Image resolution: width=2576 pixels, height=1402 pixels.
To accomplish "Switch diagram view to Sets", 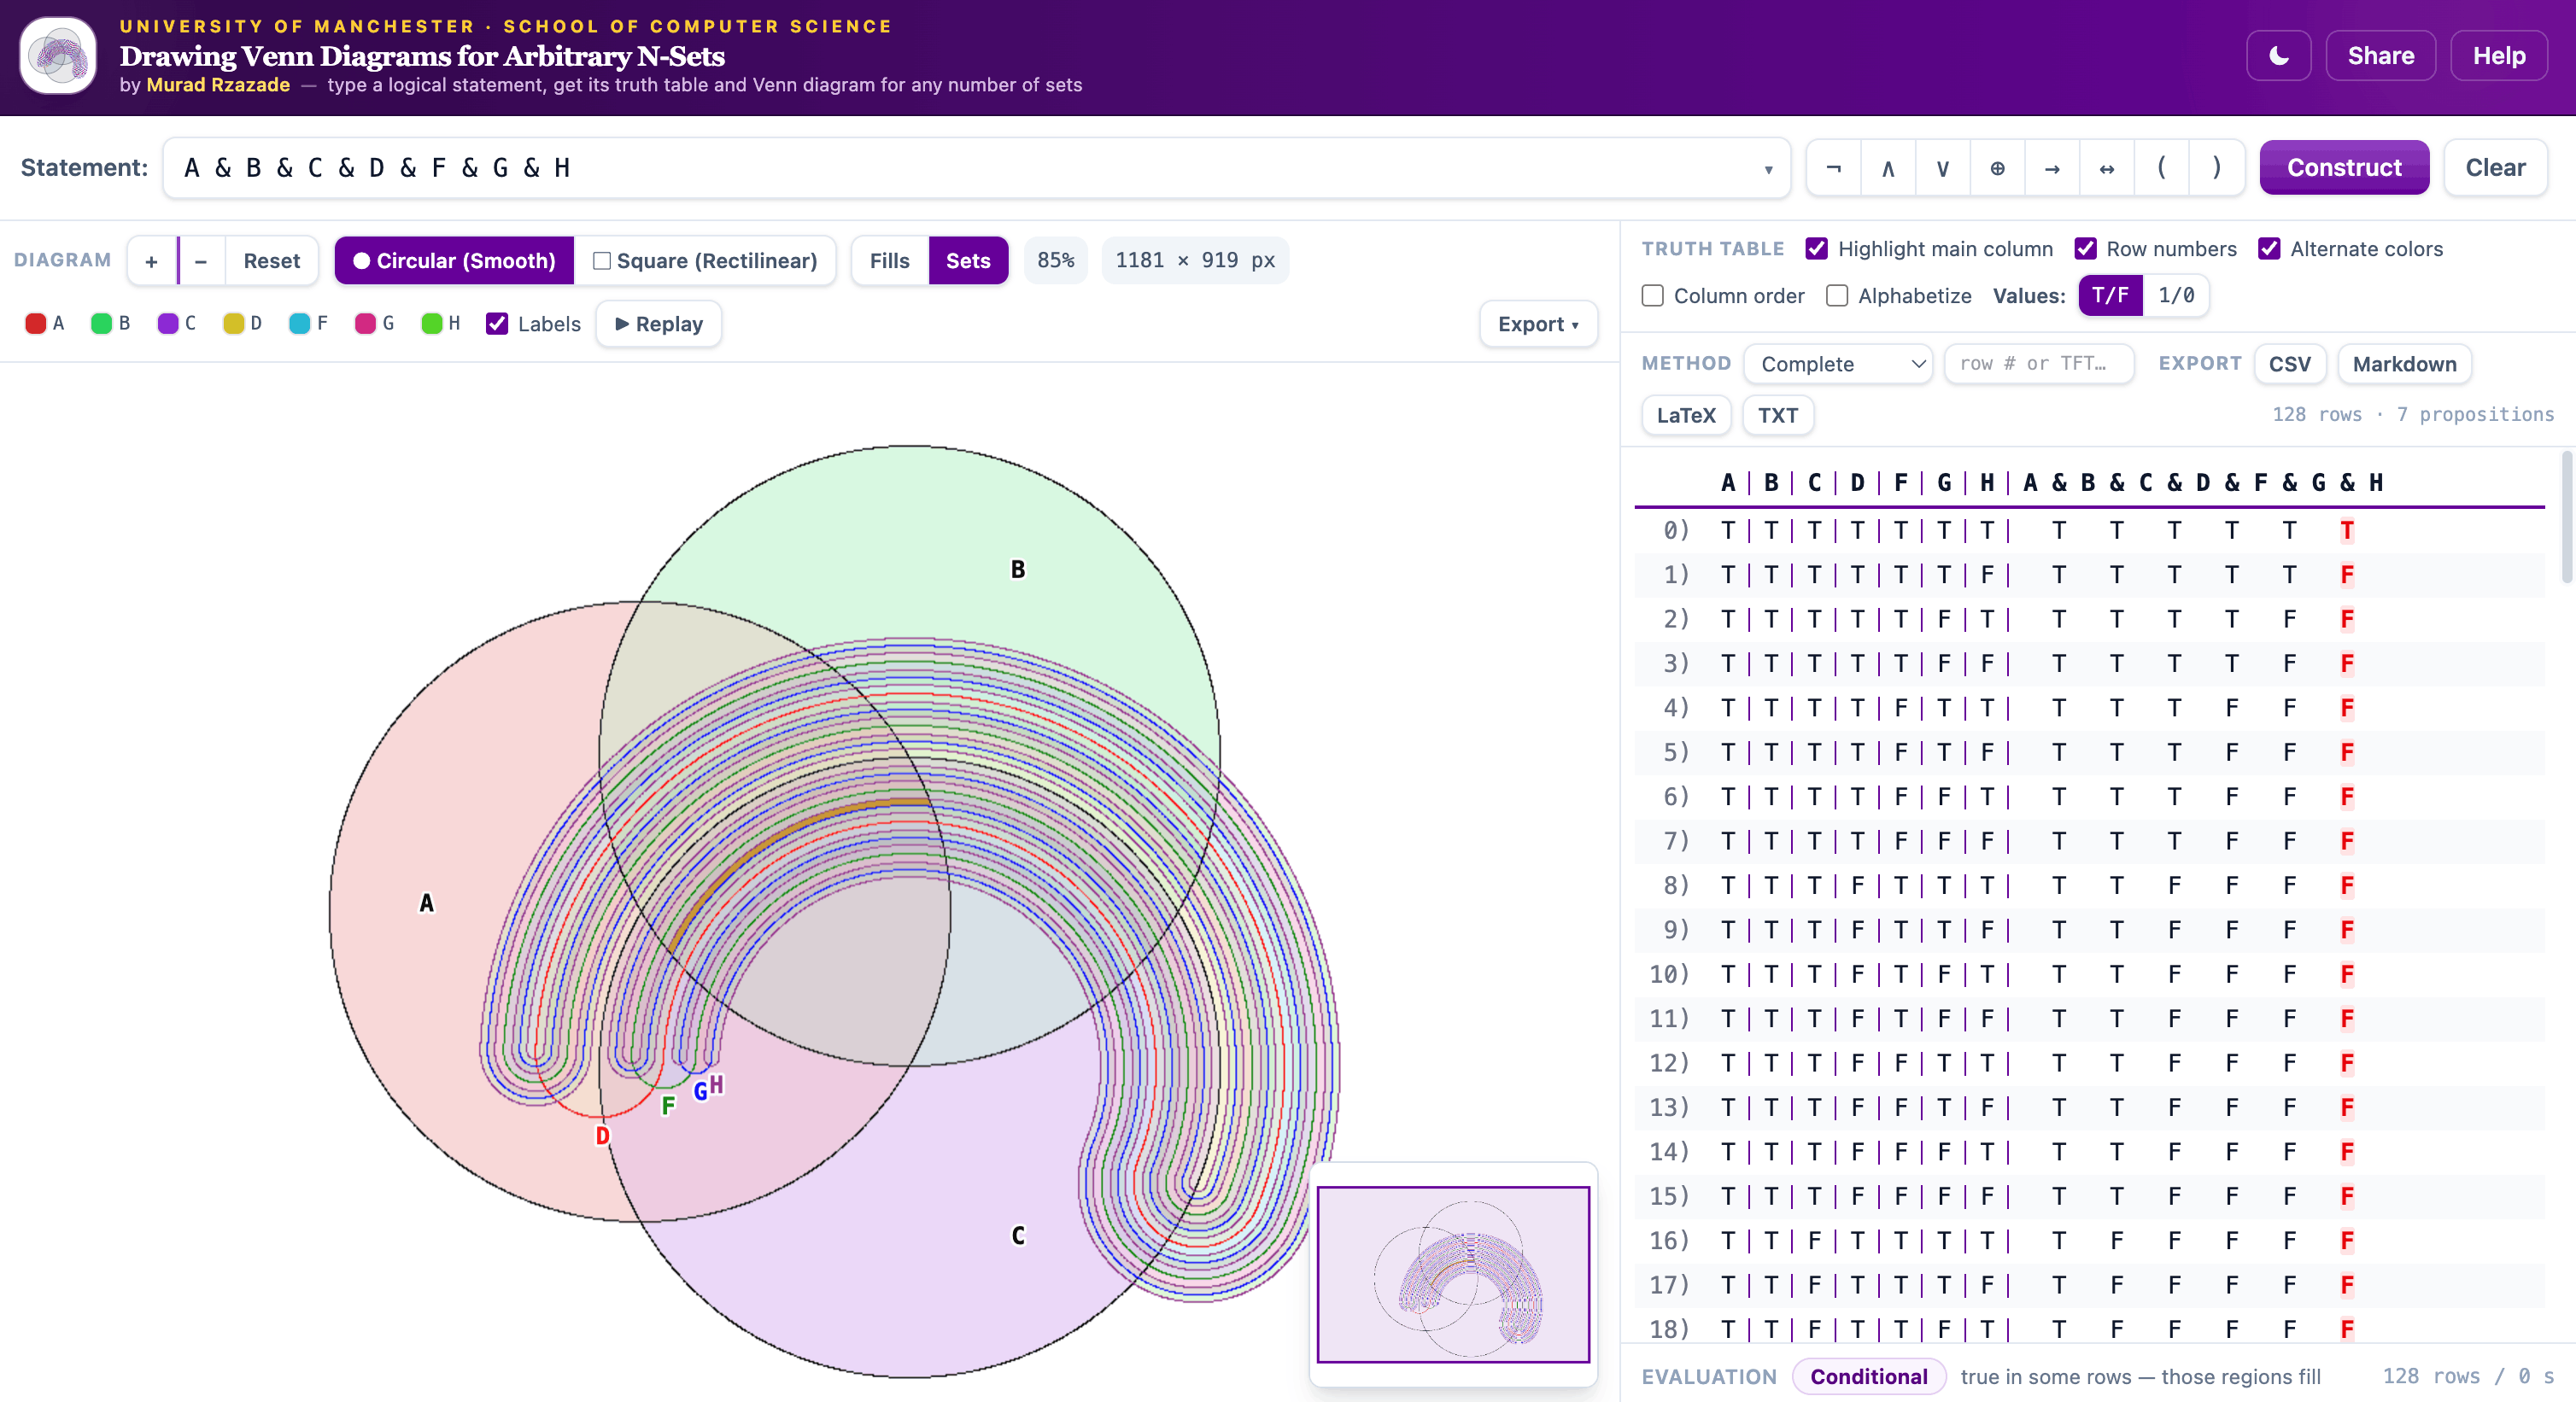I will point(968,261).
